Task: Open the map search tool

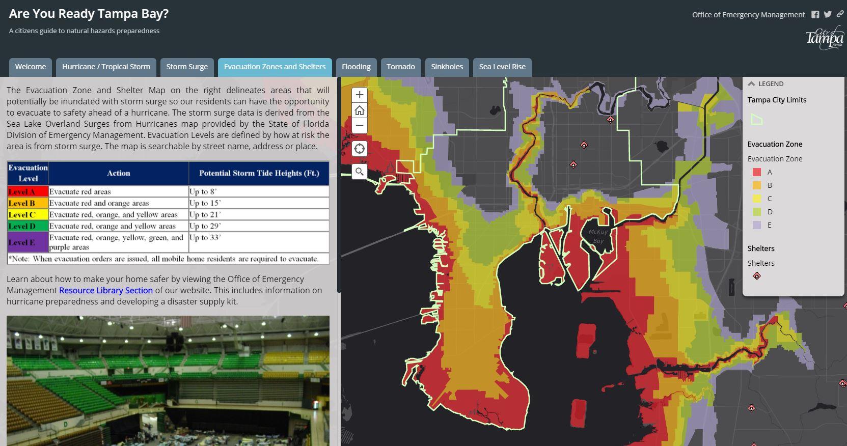Action: (360, 172)
